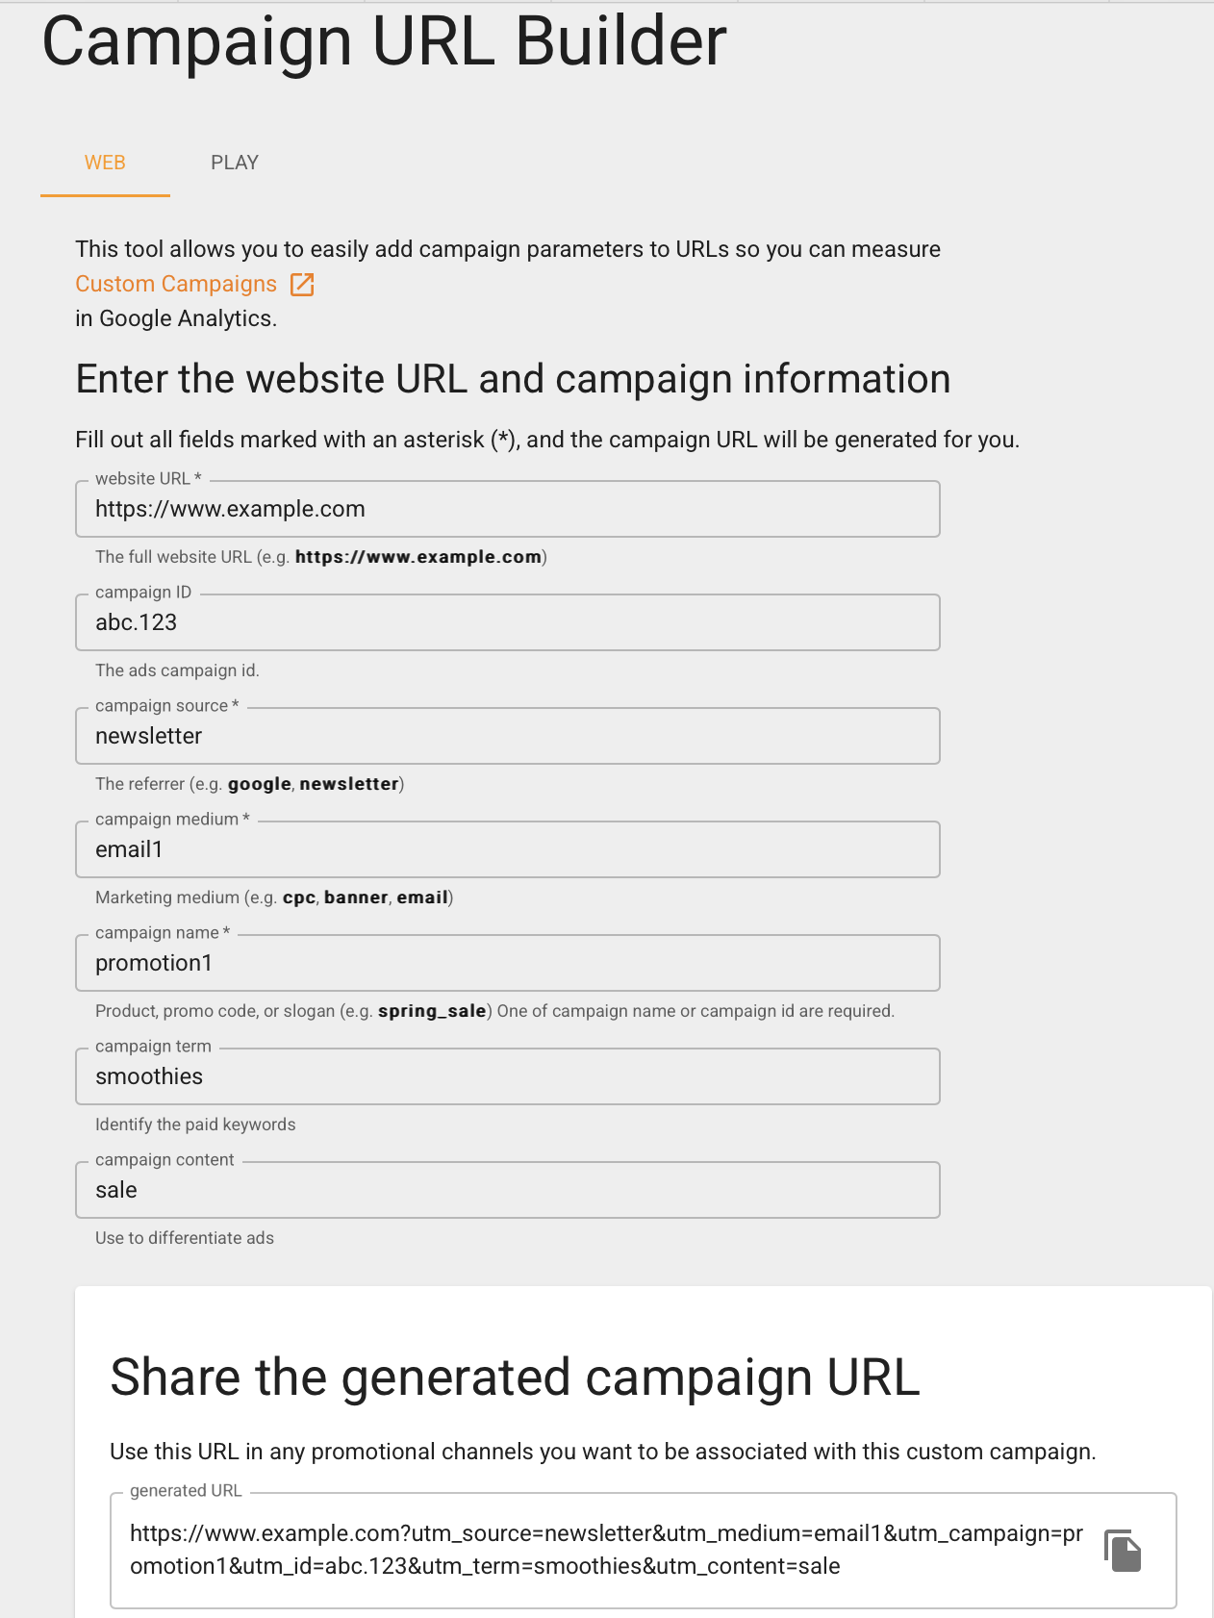The image size is (1214, 1618).
Task: Click the website URL input field
Action: tap(508, 509)
